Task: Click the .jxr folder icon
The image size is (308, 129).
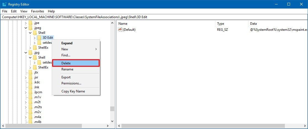Action: click(x=30, y=77)
